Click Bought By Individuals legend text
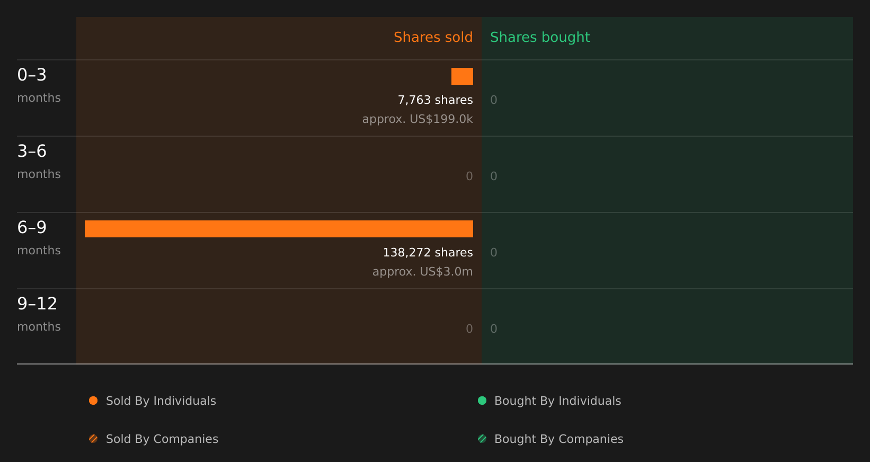 tap(557, 401)
